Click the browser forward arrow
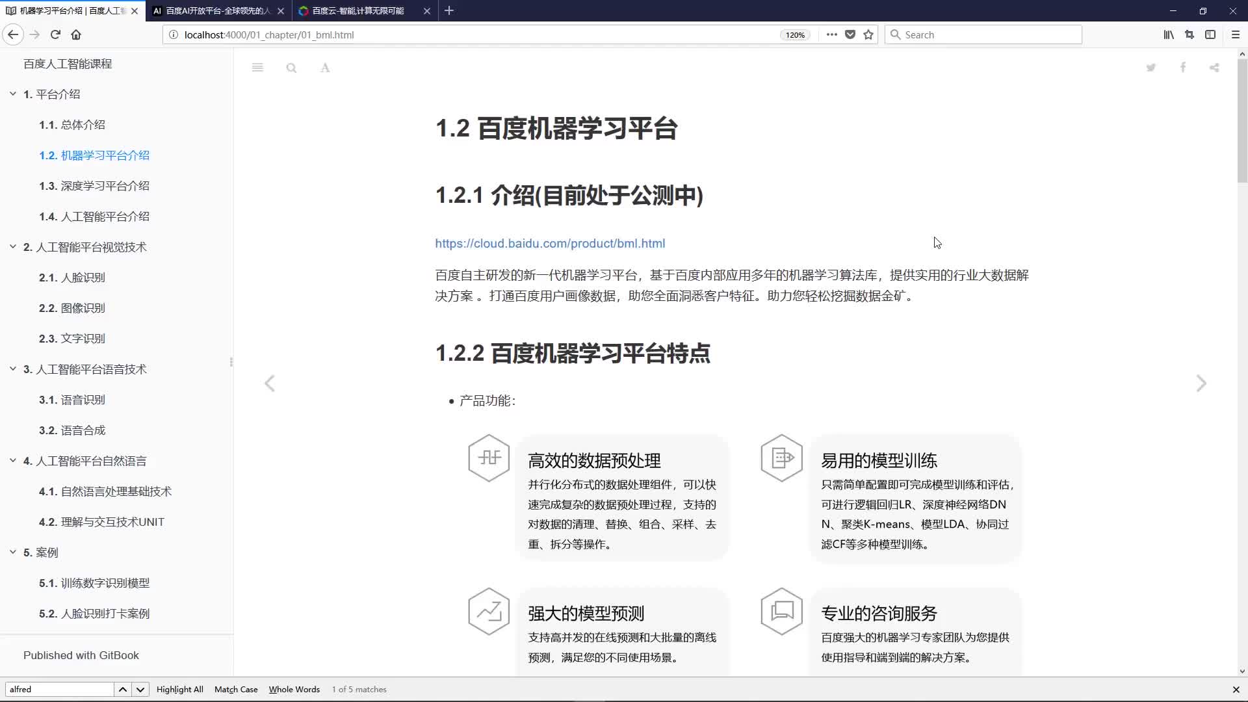 (x=35, y=34)
